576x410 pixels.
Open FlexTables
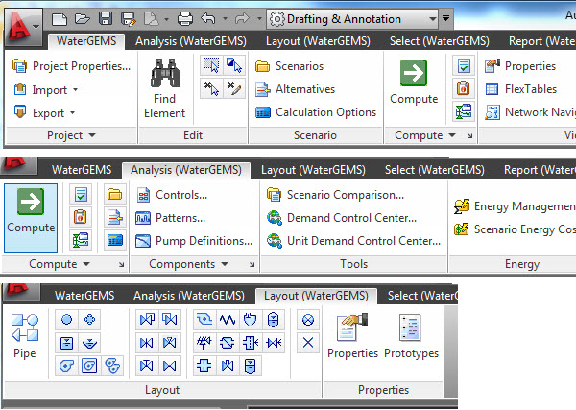(x=521, y=89)
